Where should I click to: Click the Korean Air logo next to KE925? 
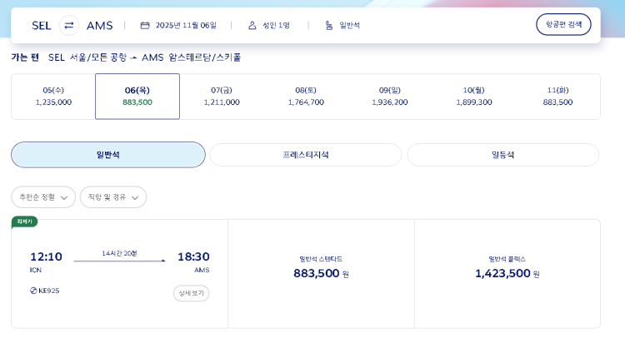33,291
